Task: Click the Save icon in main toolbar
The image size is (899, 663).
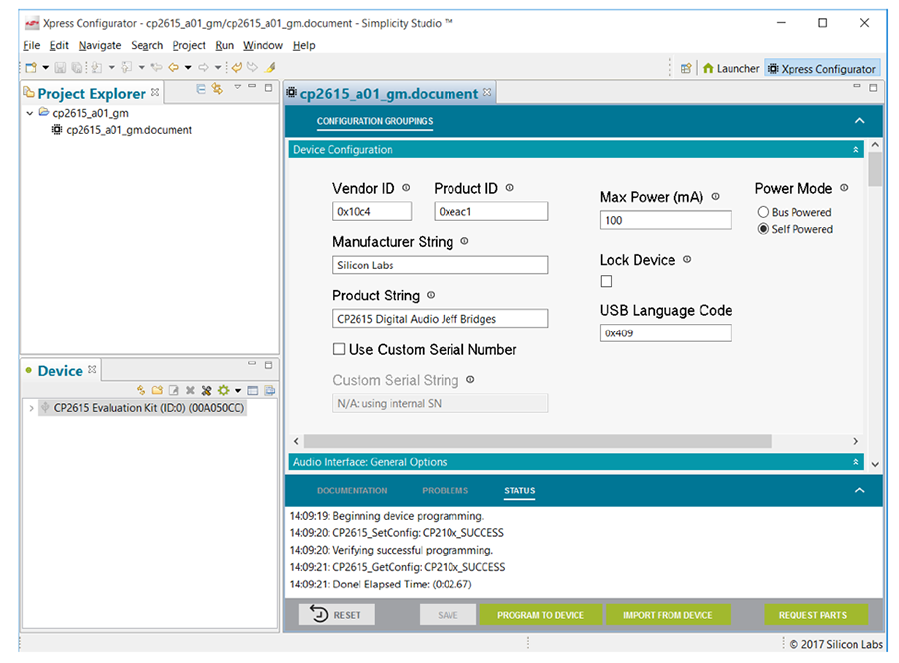Action: tap(60, 68)
